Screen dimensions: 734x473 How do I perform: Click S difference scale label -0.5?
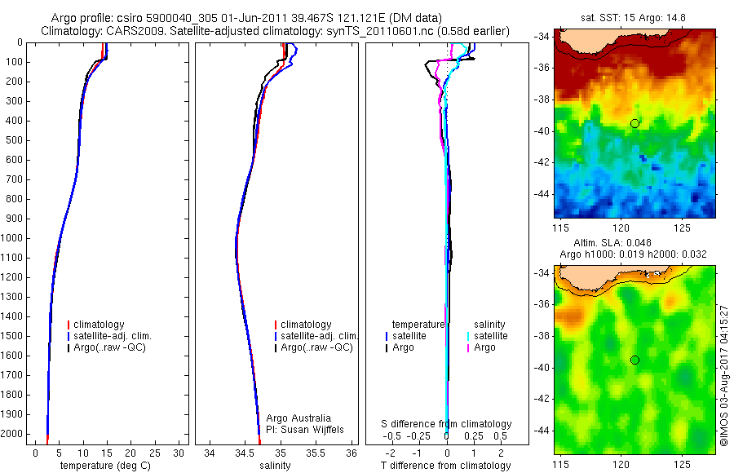(x=391, y=436)
